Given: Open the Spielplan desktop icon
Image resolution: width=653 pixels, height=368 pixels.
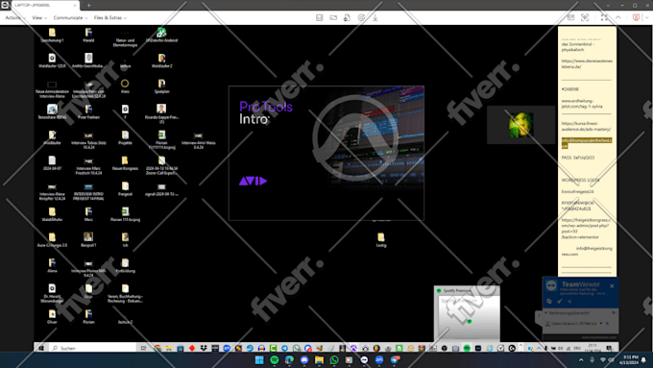Looking at the screenshot, I should [x=161, y=86].
